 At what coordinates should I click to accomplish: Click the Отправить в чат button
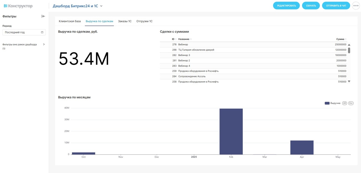336,6
